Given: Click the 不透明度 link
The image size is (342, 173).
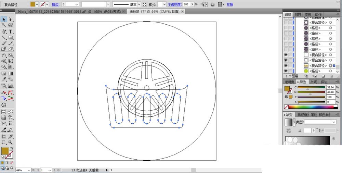Looking at the screenshot, I should click(x=174, y=4).
